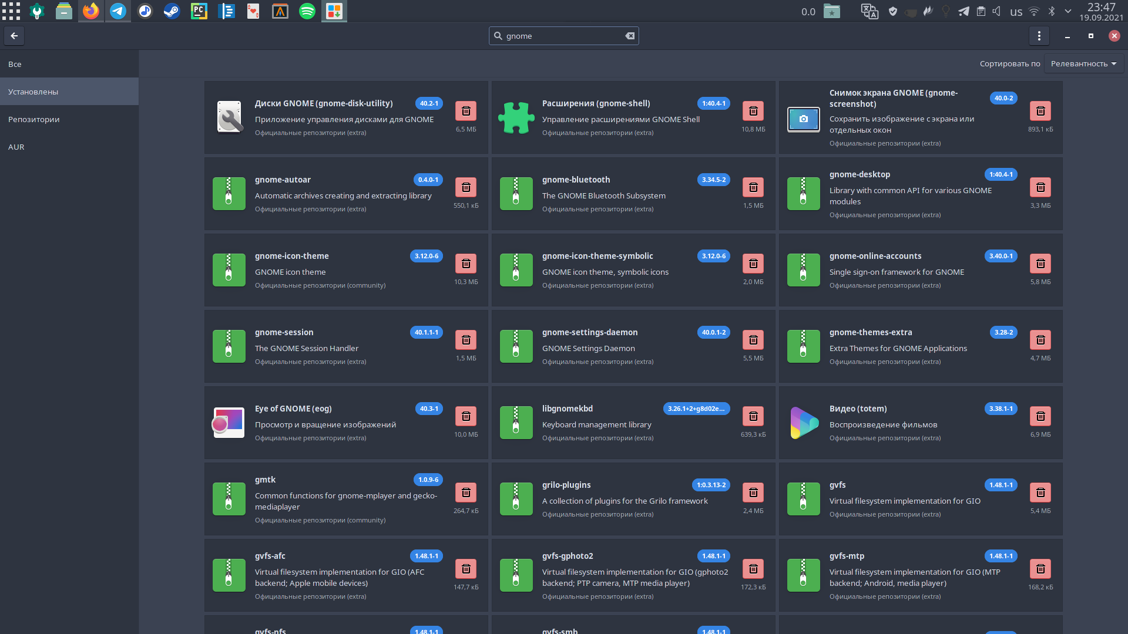Click the us keyboard layout indicator

click(1016, 12)
